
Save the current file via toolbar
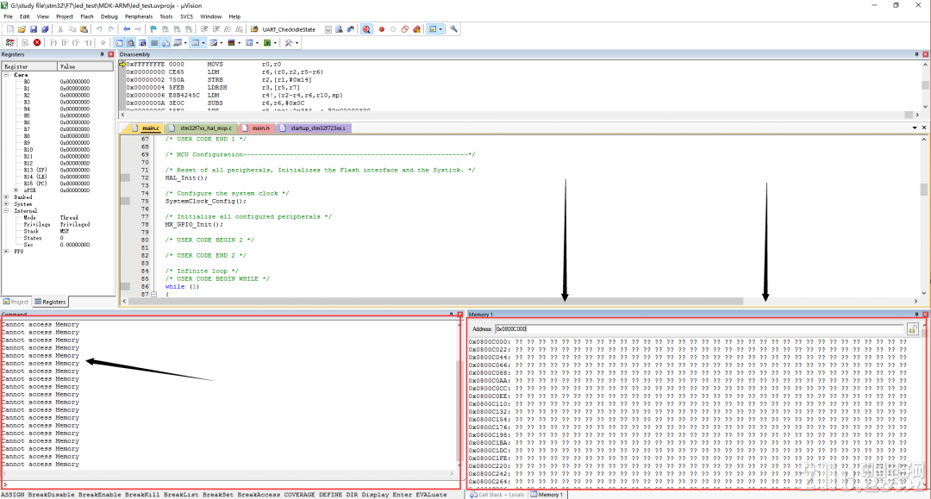tap(34, 29)
